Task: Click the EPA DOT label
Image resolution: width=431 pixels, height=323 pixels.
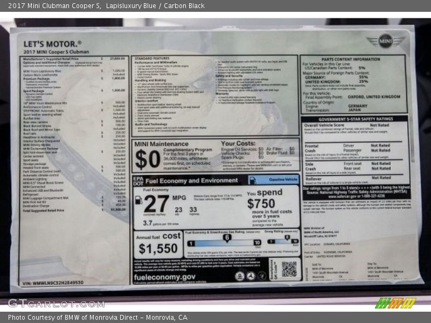Action: (x=138, y=181)
